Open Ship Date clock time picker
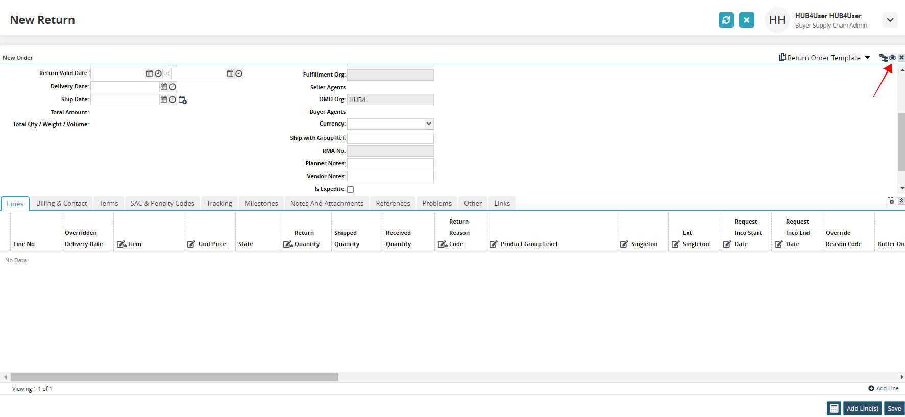The image size is (905, 417). click(x=173, y=100)
